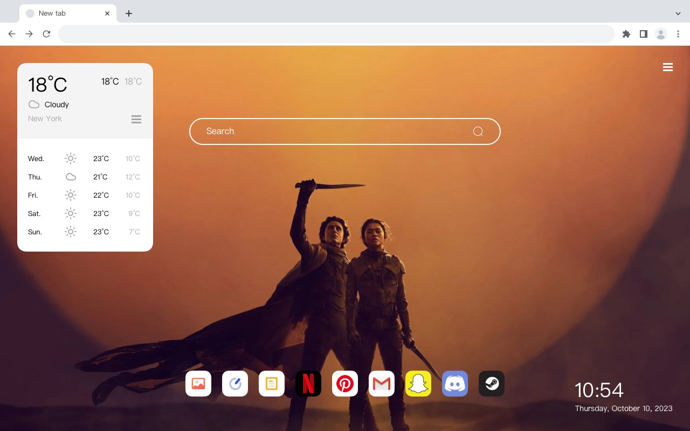The width and height of the screenshot is (690, 431).
Task: Select the New tab tab
Action: point(68,13)
